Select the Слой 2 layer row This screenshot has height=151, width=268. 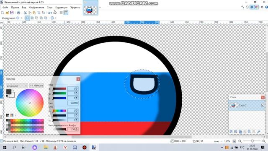(x=247, y=105)
